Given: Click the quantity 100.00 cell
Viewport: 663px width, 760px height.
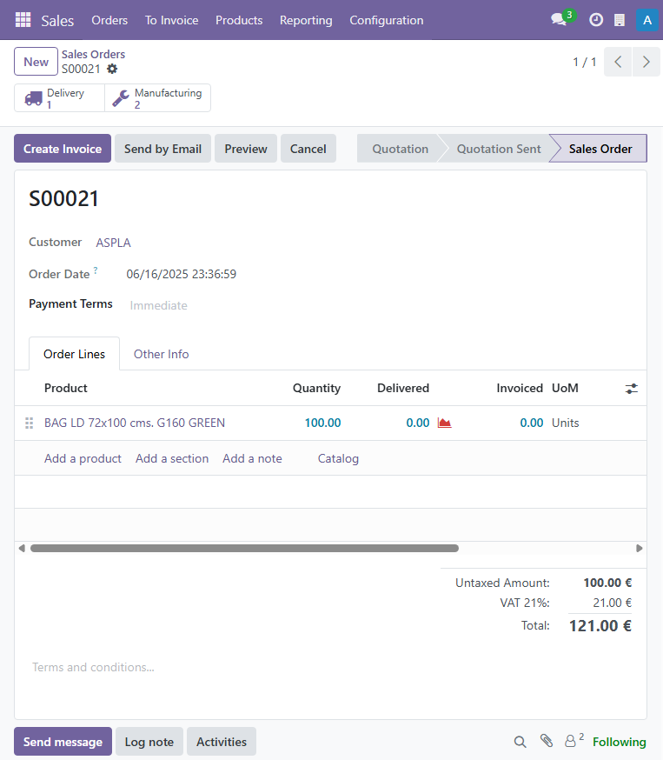Looking at the screenshot, I should [x=322, y=423].
